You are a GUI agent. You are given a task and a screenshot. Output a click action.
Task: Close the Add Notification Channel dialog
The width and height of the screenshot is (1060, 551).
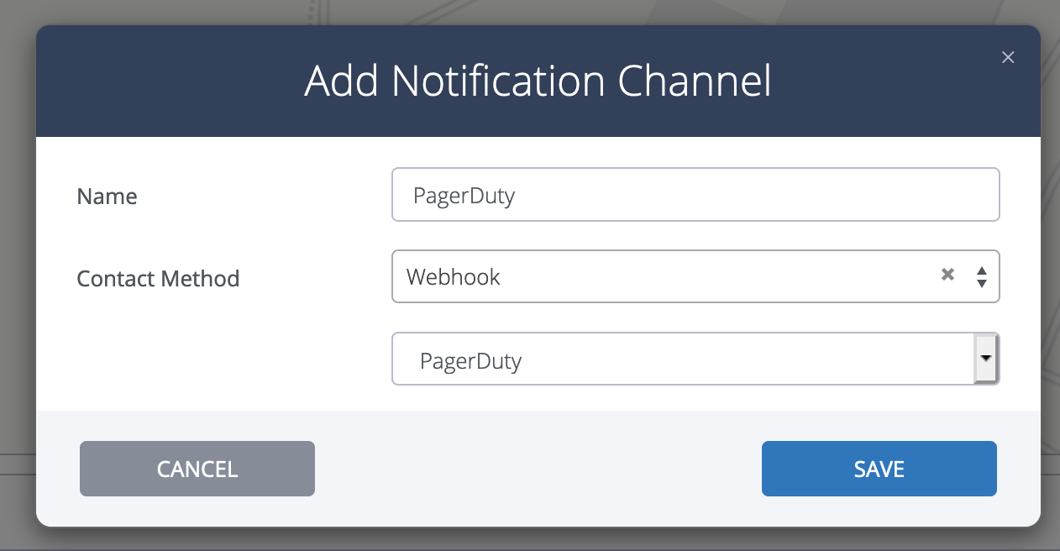tap(1008, 57)
